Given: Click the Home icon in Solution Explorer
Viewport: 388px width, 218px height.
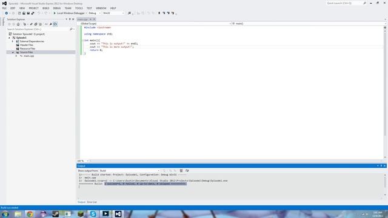Looking at the screenshot, I should pos(18,24).
